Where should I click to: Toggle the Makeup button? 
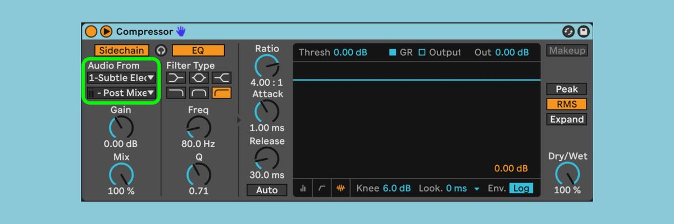567,50
